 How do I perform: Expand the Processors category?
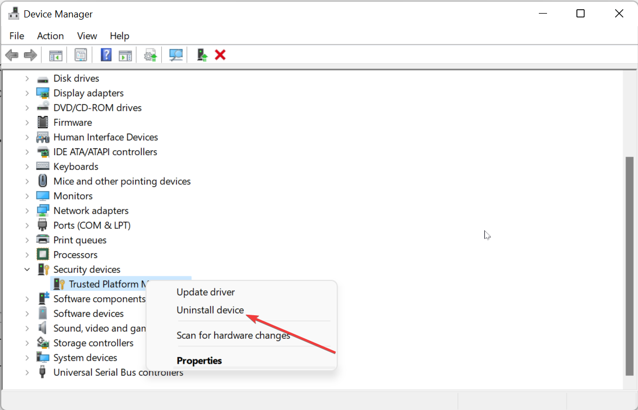[27, 255]
